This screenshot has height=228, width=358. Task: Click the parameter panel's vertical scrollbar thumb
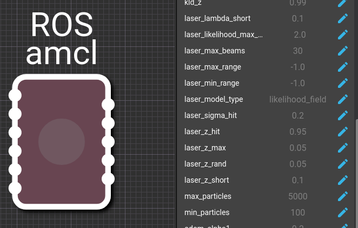point(356,173)
